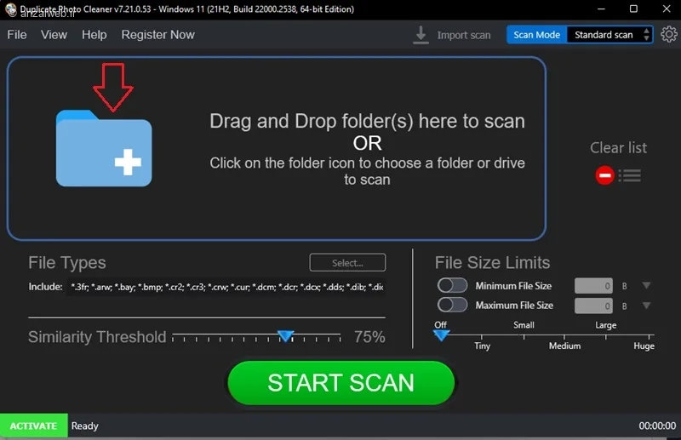Click the list lines icon beside remove button
The image size is (681, 440).
pyautogui.click(x=630, y=175)
